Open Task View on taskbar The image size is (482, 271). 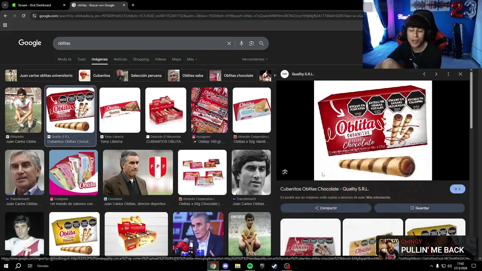click(x=30, y=266)
